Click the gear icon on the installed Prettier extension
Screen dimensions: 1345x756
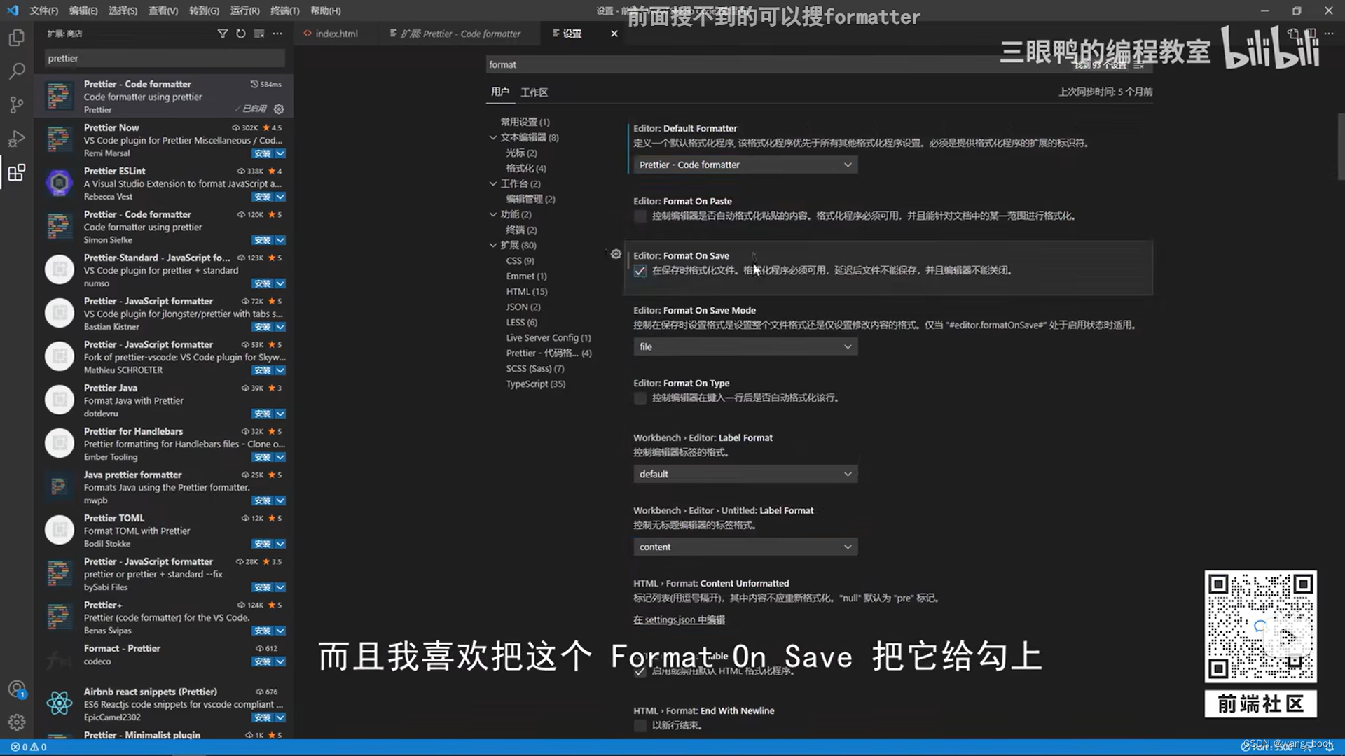[279, 109]
